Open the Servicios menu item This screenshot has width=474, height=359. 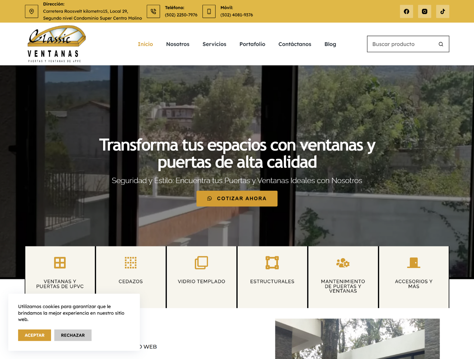(214, 44)
